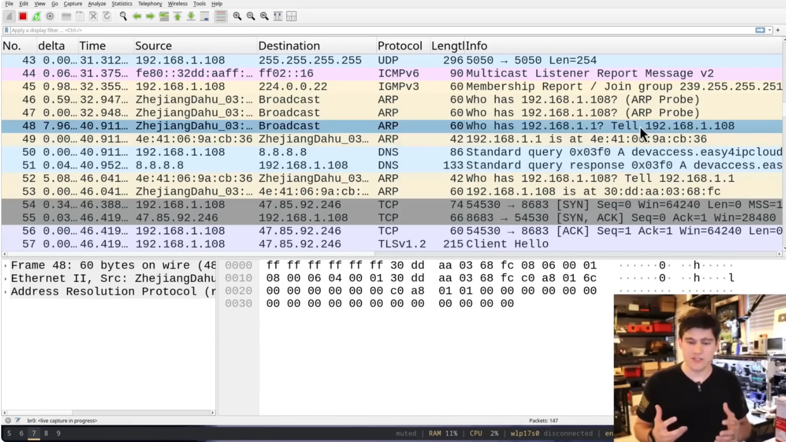Screen dimensions: 786x442
Task: Open capture options settings
Action: coord(50,16)
